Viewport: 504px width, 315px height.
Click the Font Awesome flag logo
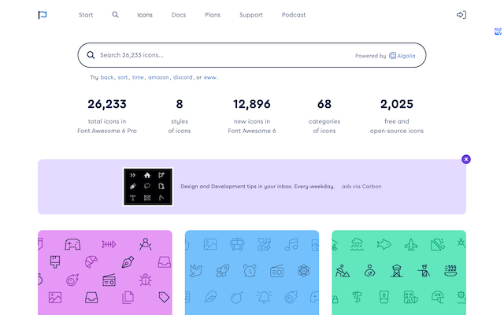tap(43, 15)
